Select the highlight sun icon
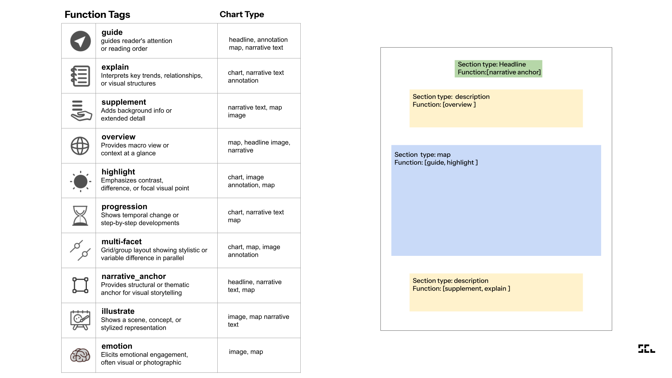The width and height of the screenshot is (672, 378). pyautogui.click(x=80, y=181)
